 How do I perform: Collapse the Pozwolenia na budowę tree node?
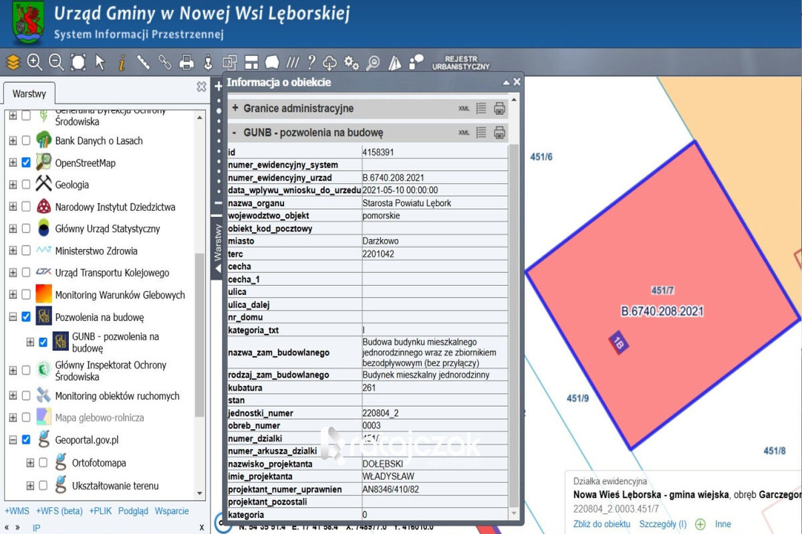pos(13,317)
